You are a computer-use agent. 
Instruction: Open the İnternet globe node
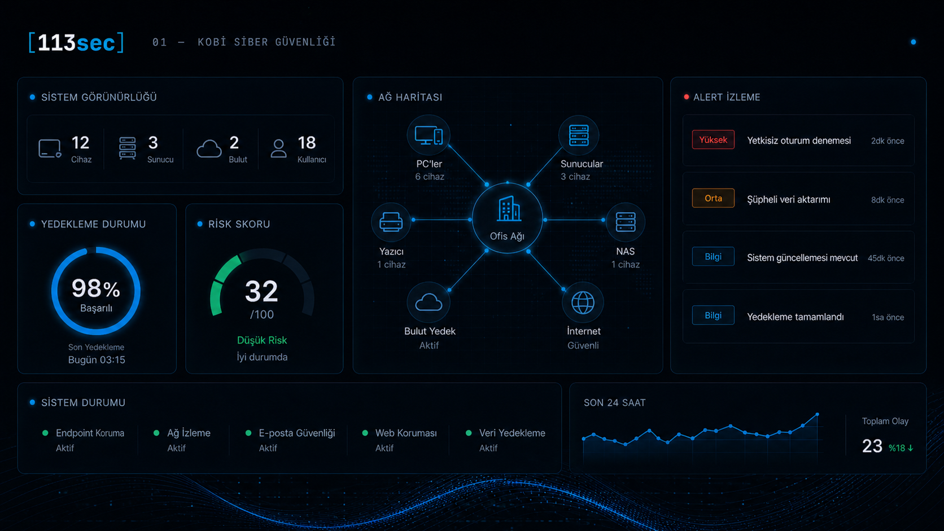[583, 302]
